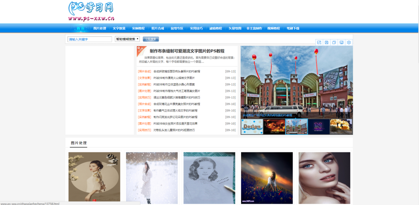419x205 pixels.
Task: Open the gear settings icon
Action: click(349, 42)
